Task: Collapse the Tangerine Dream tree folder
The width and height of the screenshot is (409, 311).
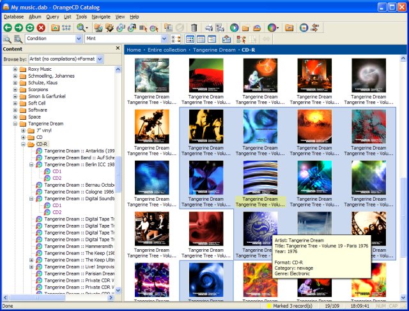Action: click(15, 124)
